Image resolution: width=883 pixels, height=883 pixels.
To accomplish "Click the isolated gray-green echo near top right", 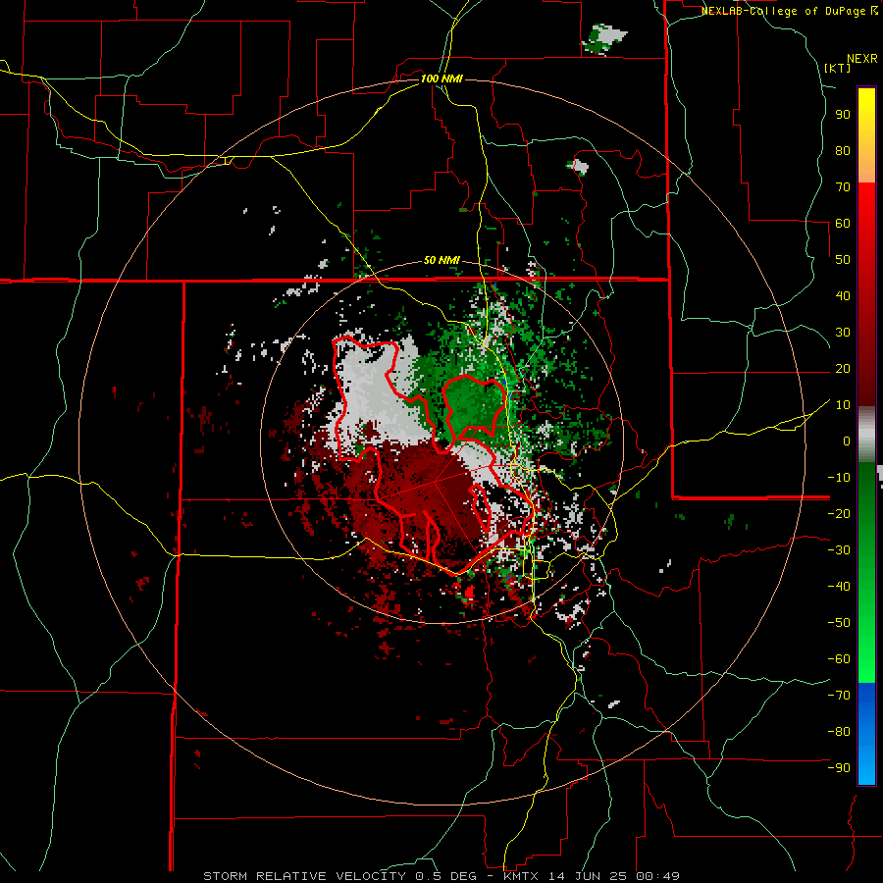I will point(604,39).
